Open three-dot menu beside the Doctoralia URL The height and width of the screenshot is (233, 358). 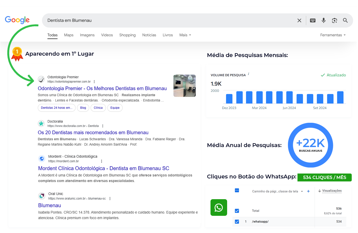(103, 126)
